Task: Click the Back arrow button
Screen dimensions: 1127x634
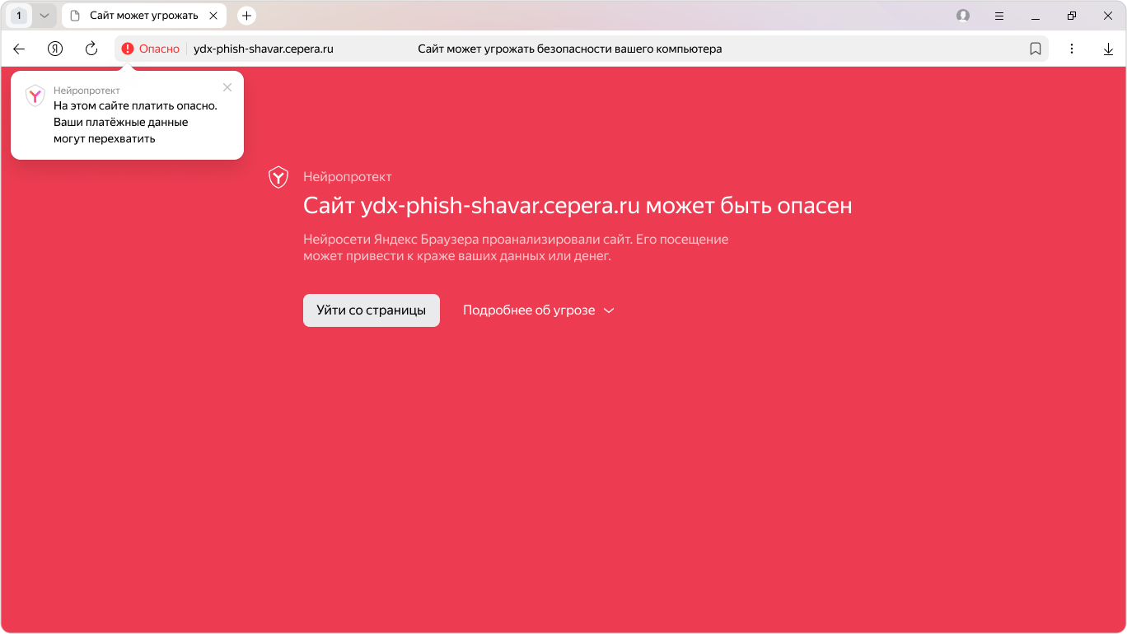Action: click(x=19, y=49)
